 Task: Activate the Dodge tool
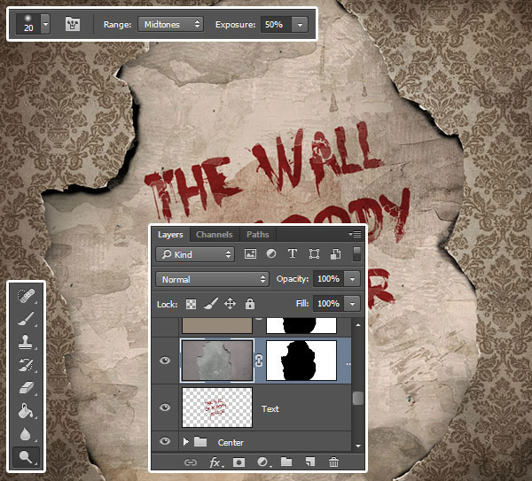[27, 458]
